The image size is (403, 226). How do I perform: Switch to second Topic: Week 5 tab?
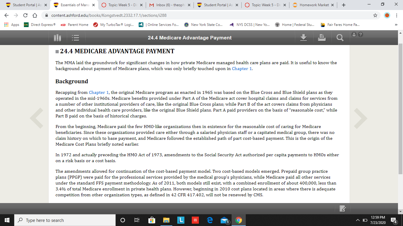(x=265, y=5)
